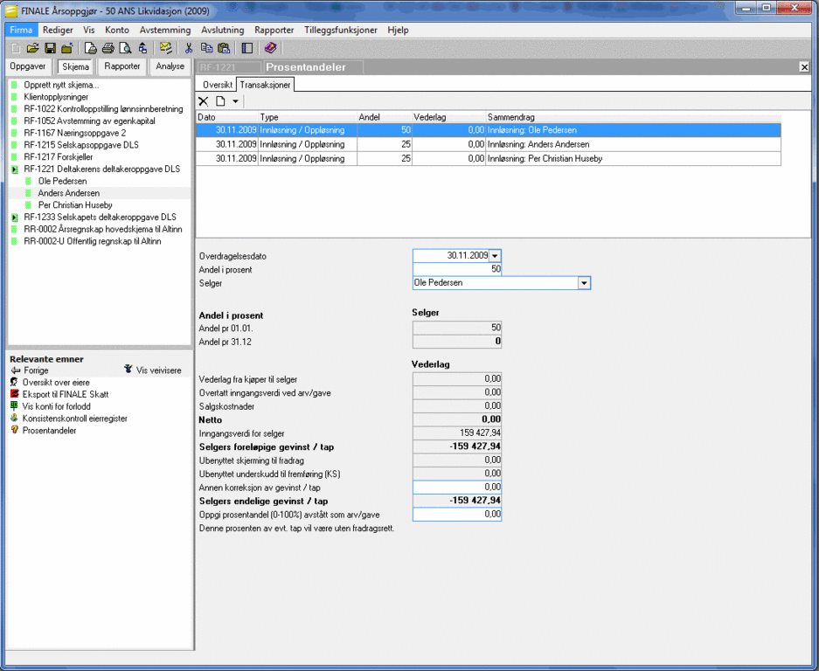Open the Avslutning menu
This screenshot has height=671, width=819.
point(223,31)
